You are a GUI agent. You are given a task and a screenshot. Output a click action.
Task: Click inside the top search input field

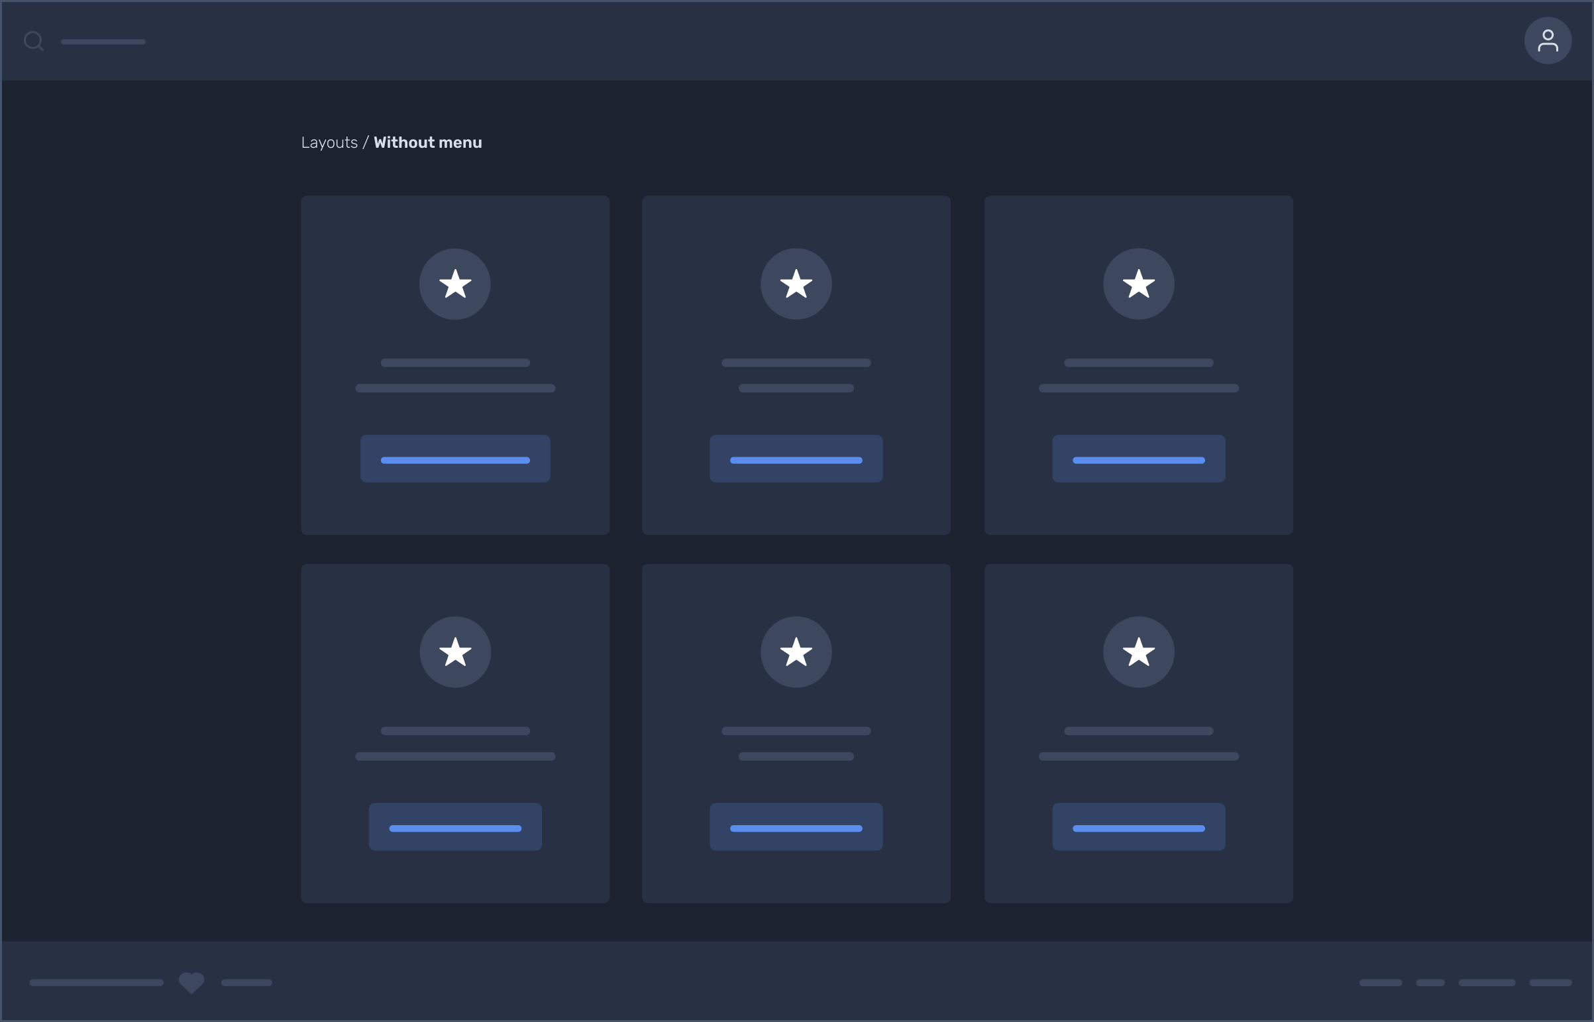(104, 41)
